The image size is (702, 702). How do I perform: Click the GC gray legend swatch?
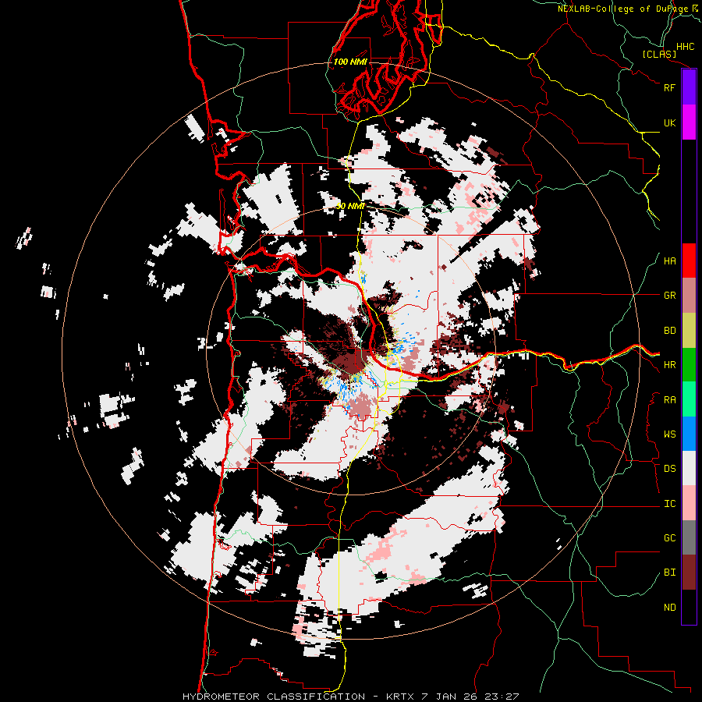[689, 537]
